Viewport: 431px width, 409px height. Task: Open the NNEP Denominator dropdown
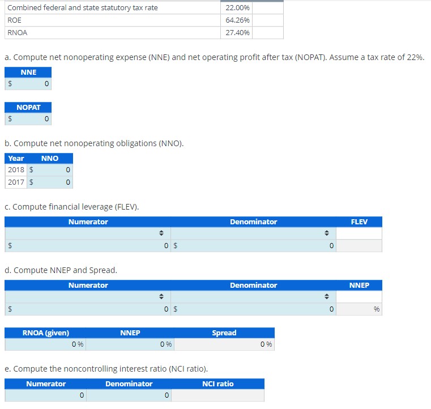pos(253,297)
